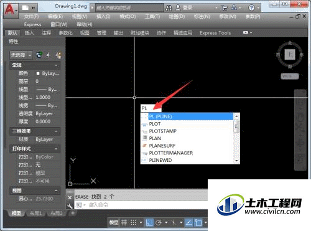Click the wrench customize icon at command line
The width and height of the screenshot is (311, 231).
tap(70, 205)
